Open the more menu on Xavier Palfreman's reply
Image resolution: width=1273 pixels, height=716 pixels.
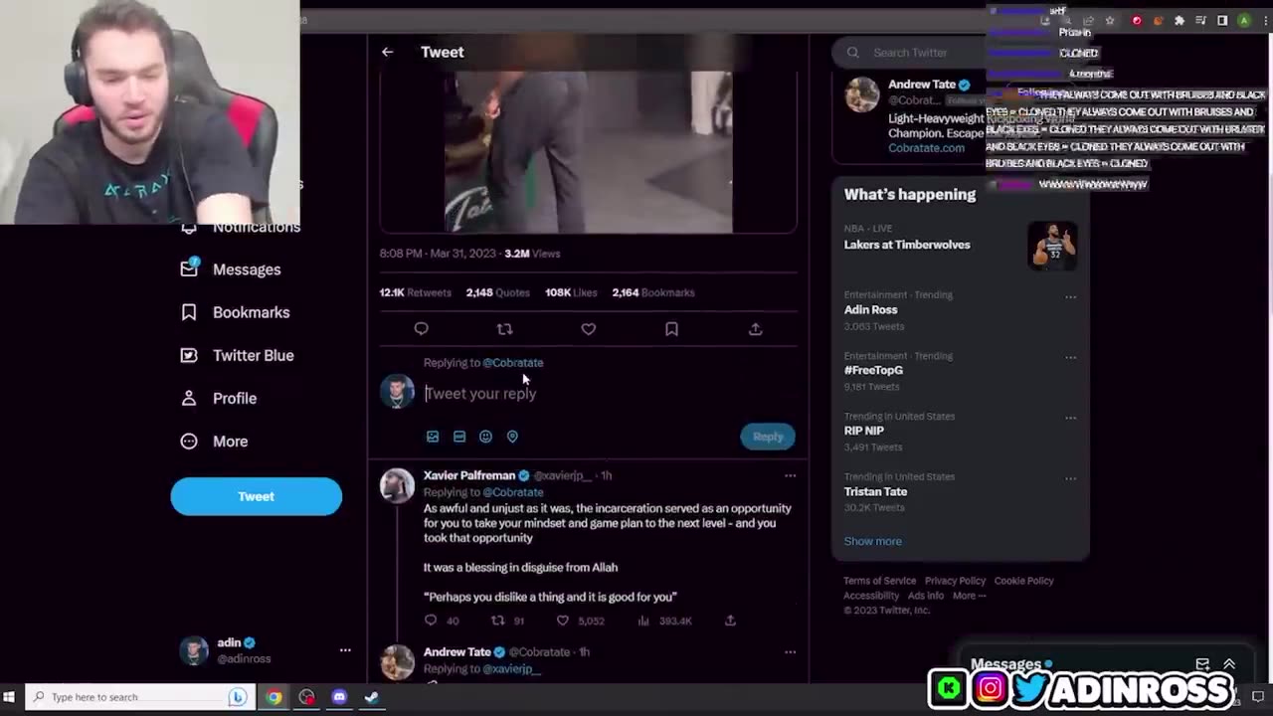tap(790, 475)
